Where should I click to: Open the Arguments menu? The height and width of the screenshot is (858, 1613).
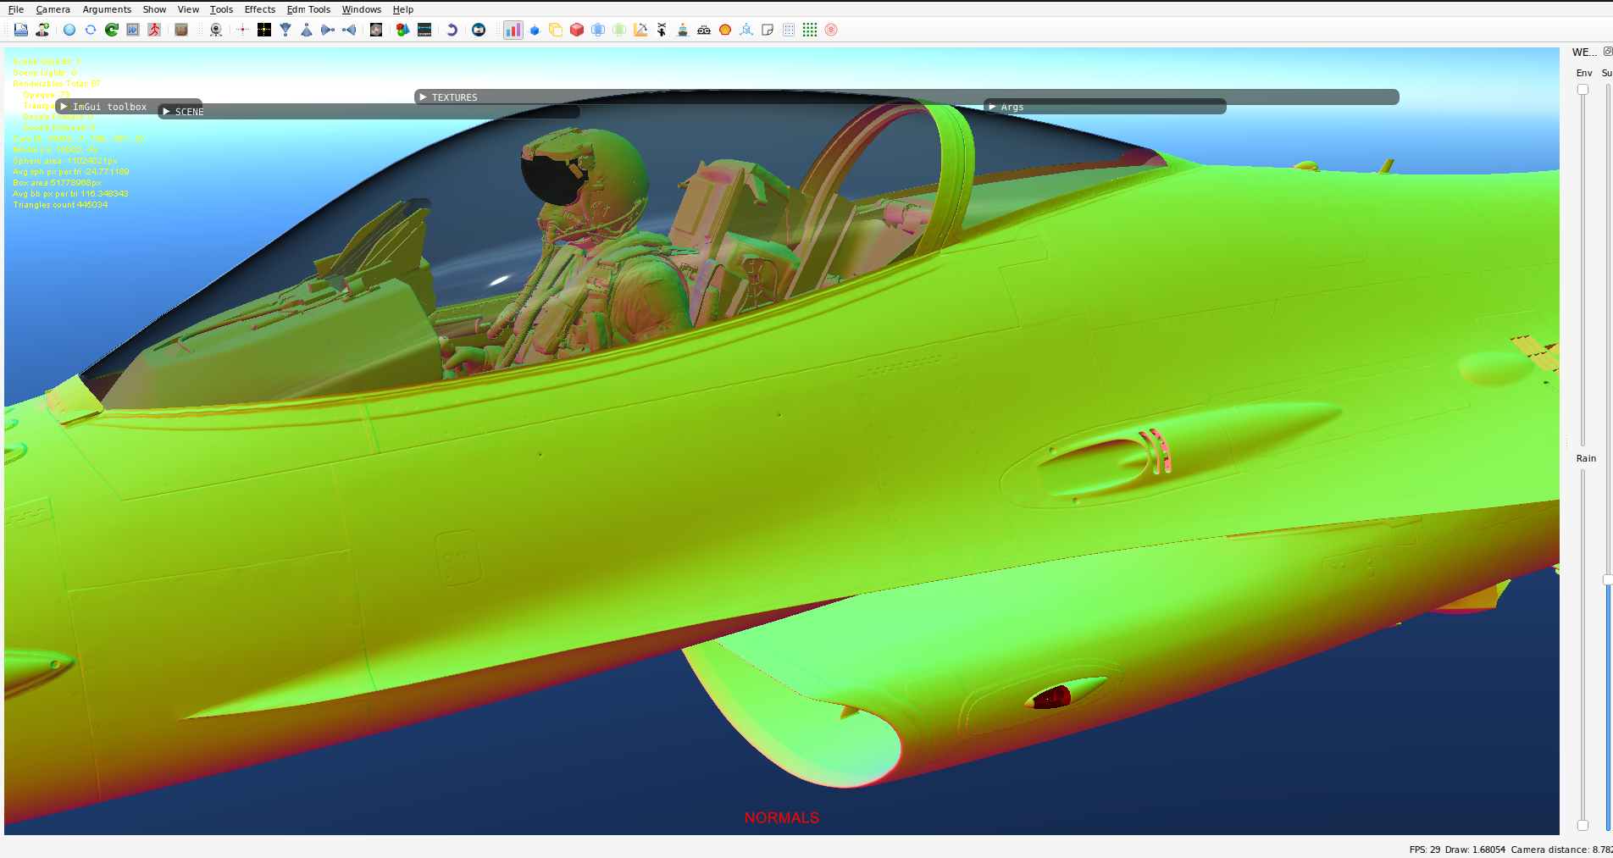(107, 9)
